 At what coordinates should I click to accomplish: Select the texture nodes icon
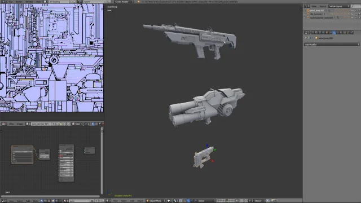tap(49, 201)
